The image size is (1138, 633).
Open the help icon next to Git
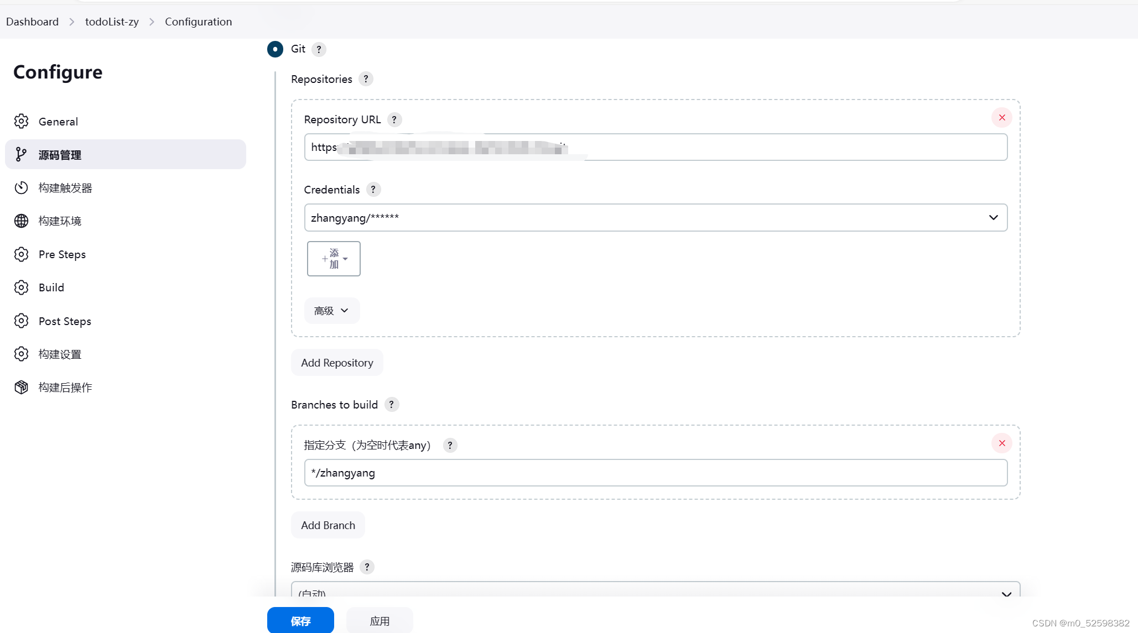click(x=319, y=49)
